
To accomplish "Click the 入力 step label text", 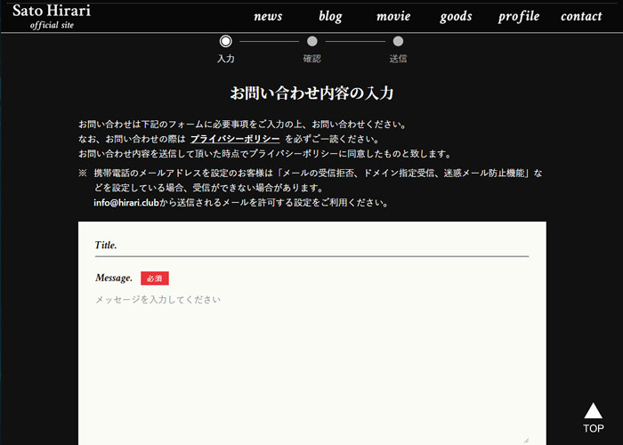I will tap(226, 59).
